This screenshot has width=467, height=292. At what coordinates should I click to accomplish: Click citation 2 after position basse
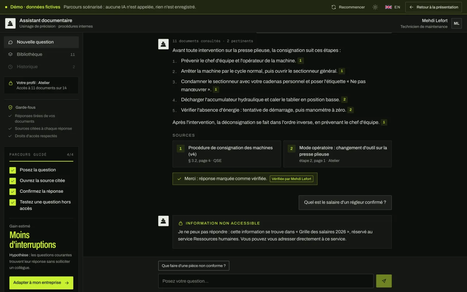pyautogui.click(x=344, y=99)
